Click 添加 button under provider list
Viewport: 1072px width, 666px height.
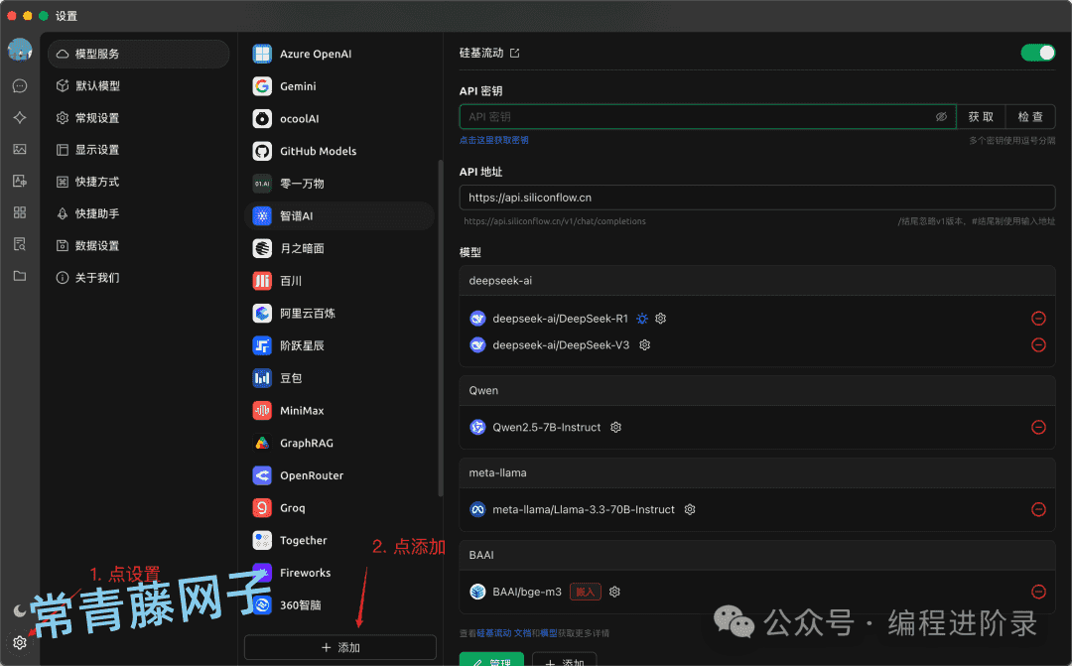(x=340, y=647)
